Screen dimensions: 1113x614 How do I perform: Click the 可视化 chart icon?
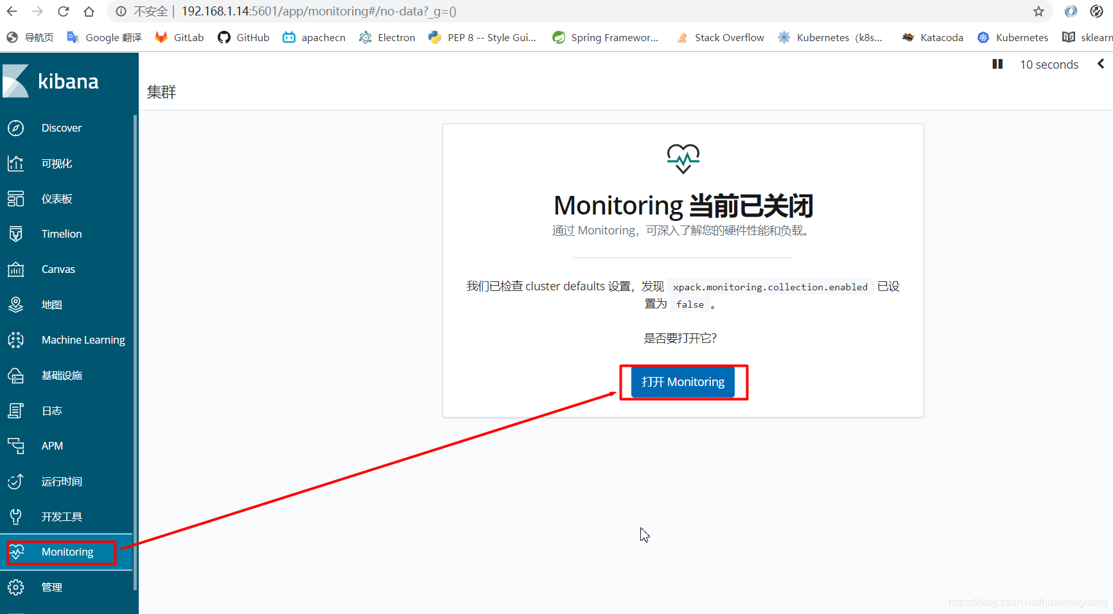[15, 163]
